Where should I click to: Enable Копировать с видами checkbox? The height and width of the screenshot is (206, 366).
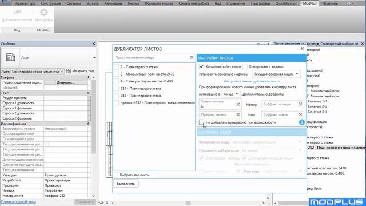pos(245,66)
